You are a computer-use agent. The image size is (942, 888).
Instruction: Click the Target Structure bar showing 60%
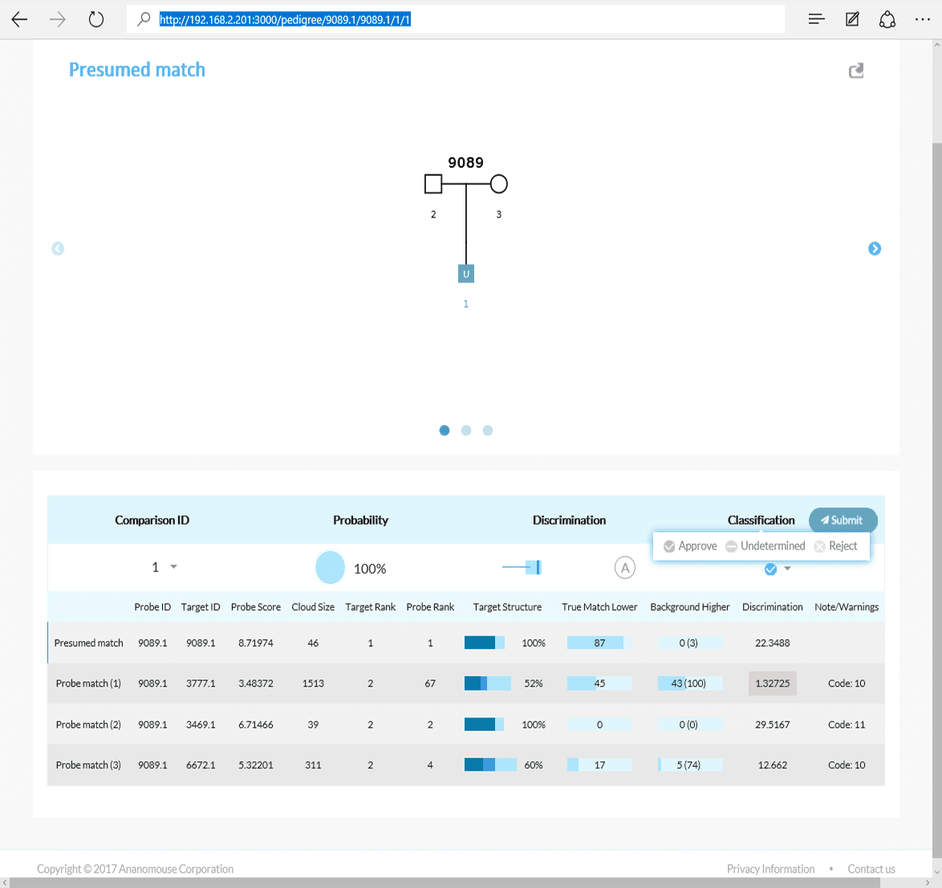[490, 765]
